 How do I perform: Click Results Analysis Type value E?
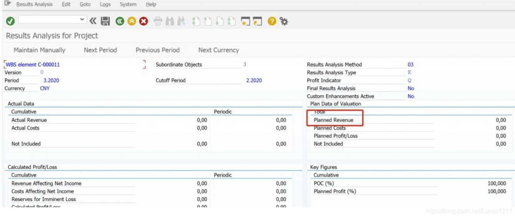point(410,72)
